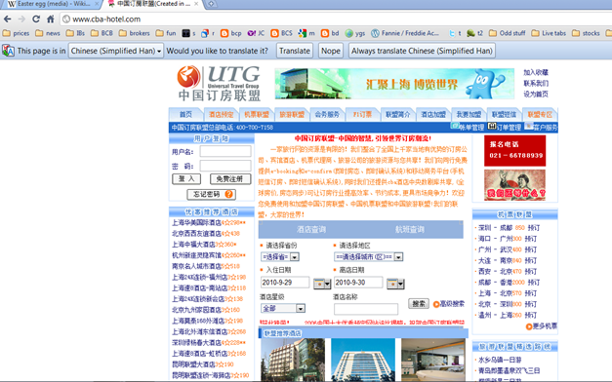Screen dimensions: 612x382
Task: Click the browser Forward arrow
Action: pos(21,19)
